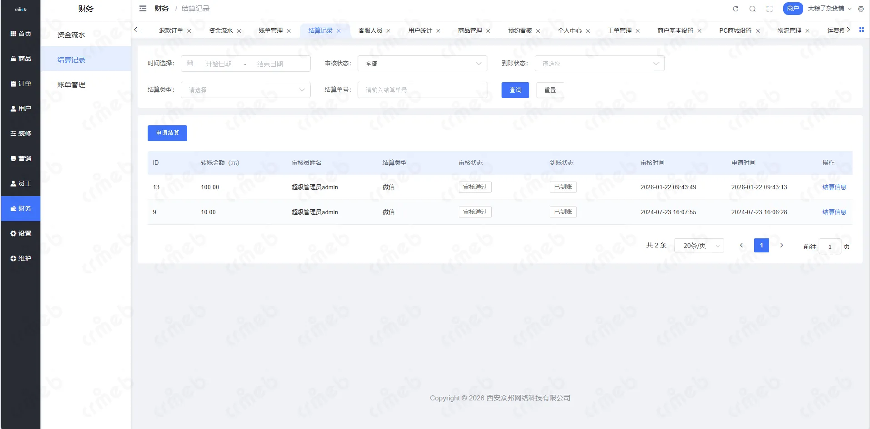This screenshot has width=870, height=429.
Task: Click the crmeb logo in the sidebar
Action: (x=20, y=9)
